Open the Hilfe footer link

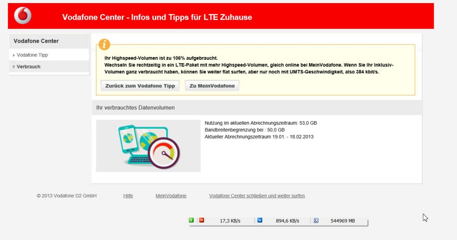128,196
